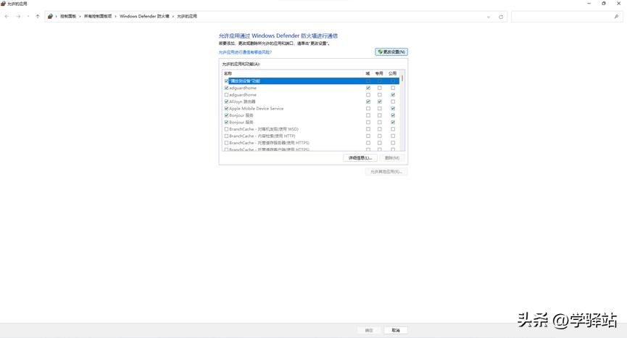Click the 域 column header

click(x=368, y=73)
